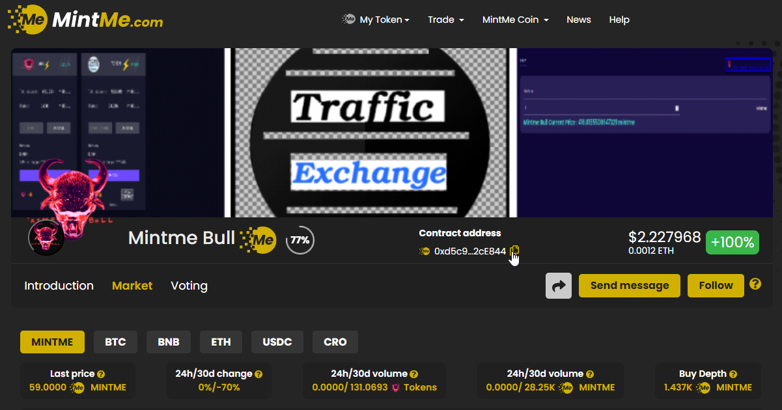Click the 24h/30d change info icon
The image size is (782, 410).
(x=258, y=374)
